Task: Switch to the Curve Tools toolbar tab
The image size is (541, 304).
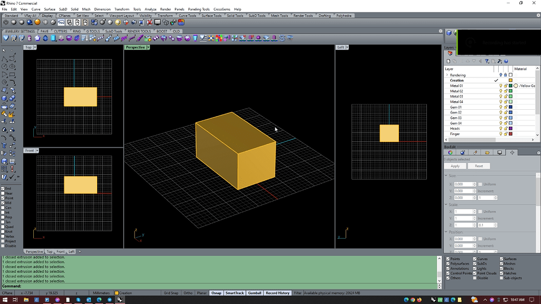Action: point(187,16)
